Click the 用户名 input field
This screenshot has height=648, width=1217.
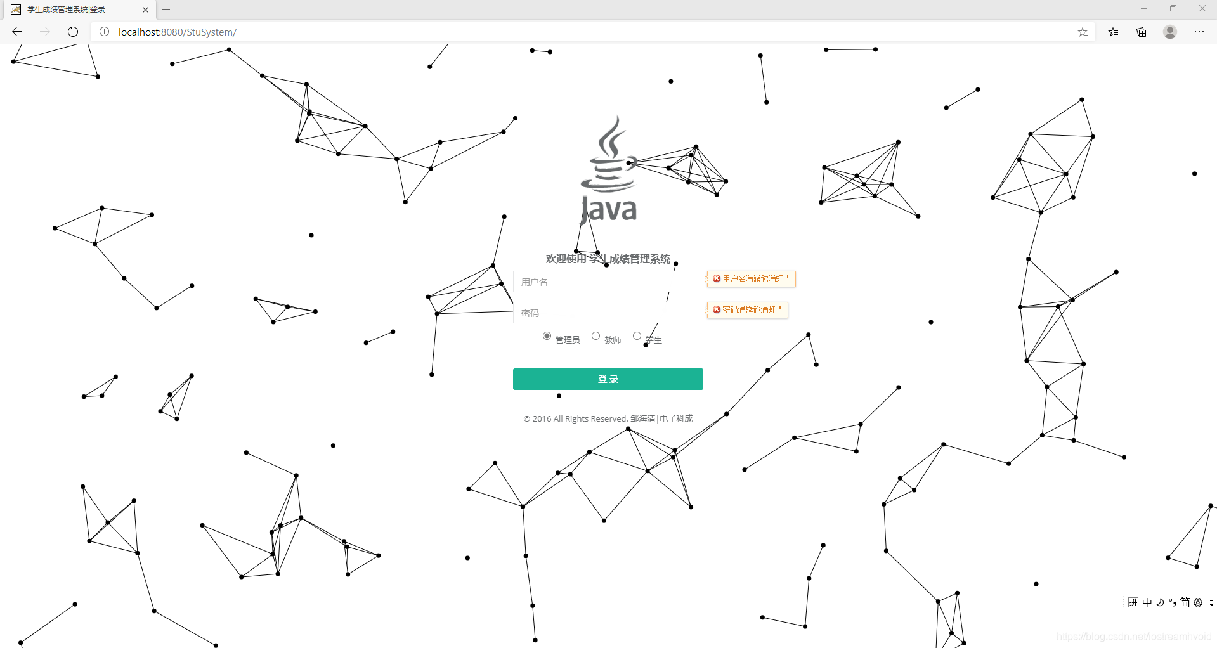[x=608, y=282]
